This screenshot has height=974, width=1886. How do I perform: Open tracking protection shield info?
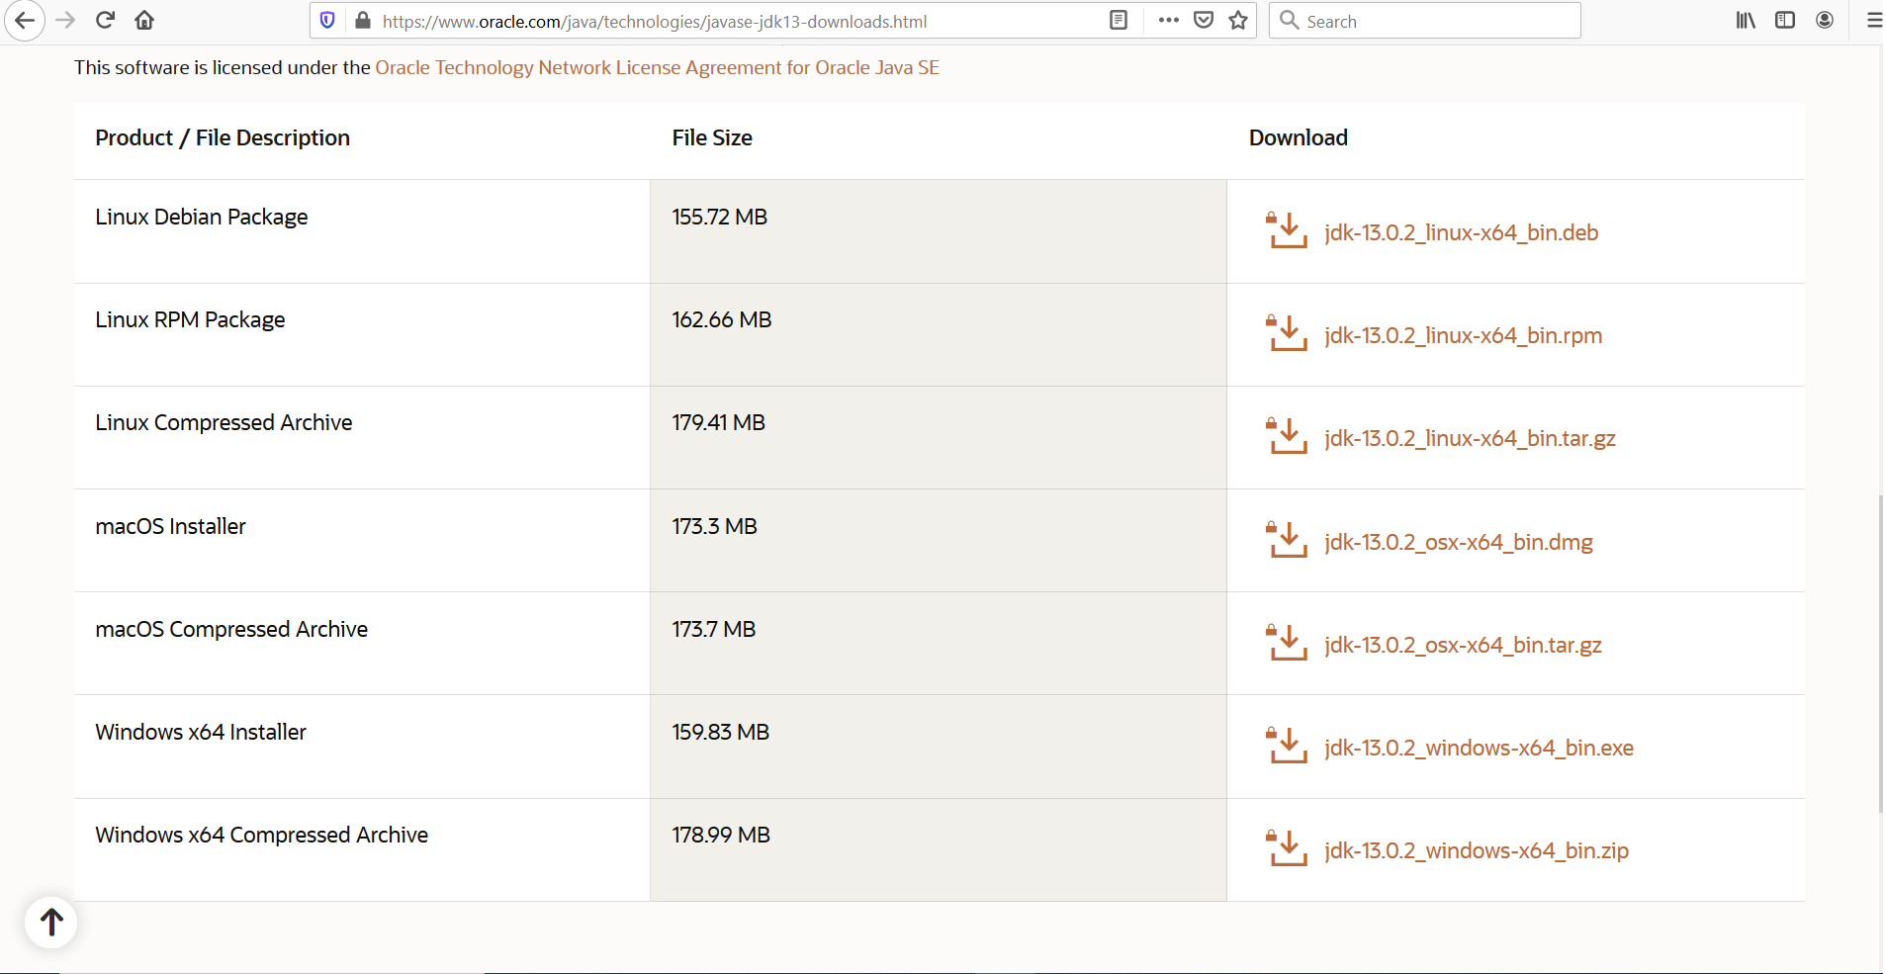tap(327, 21)
